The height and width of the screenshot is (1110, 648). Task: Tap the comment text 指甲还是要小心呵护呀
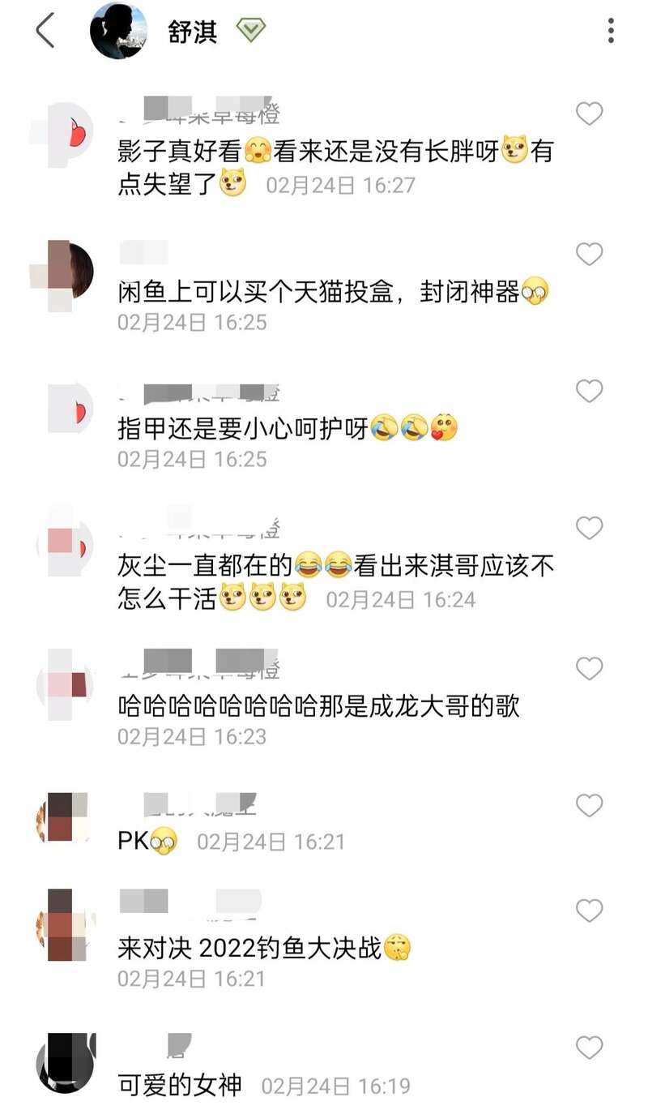coord(243,427)
